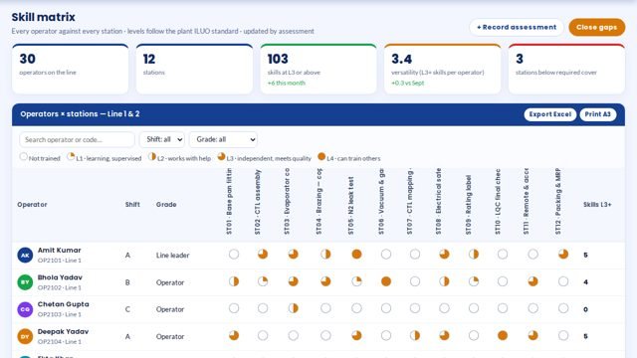
Task: Open the 3 stations below required cover card
Action: click(566, 69)
